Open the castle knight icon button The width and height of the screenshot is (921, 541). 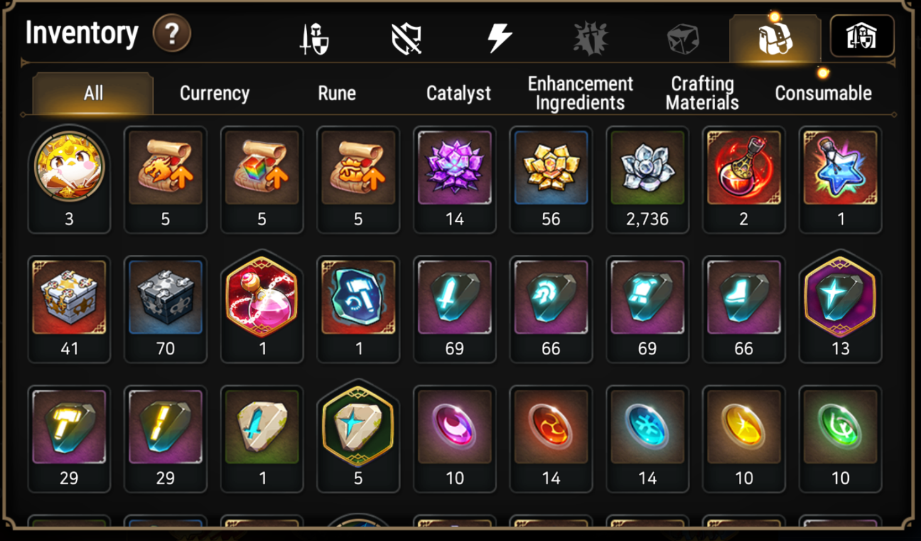click(x=862, y=36)
